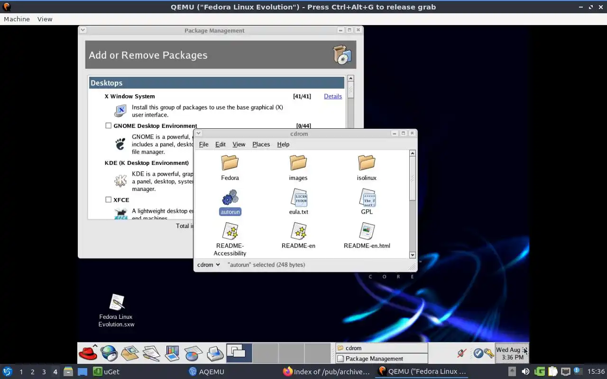Open the Red Hat main menu icon

pyautogui.click(x=88, y=353)
